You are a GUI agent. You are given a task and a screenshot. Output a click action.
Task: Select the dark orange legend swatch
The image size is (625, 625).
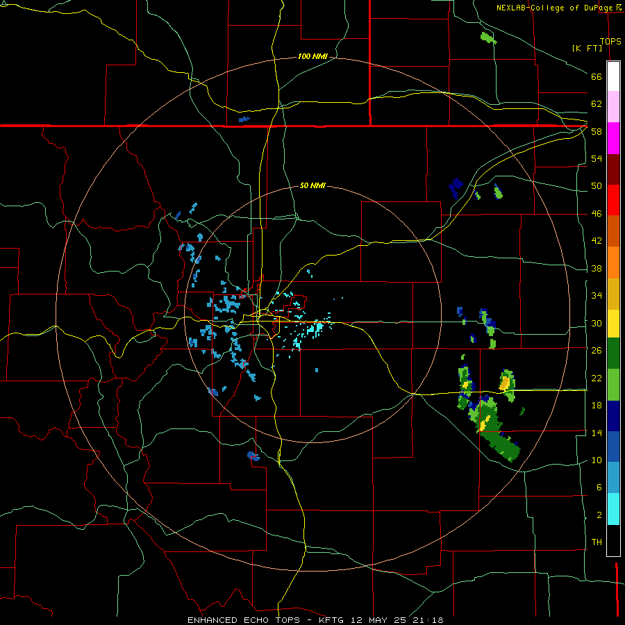tap(613, 231)
